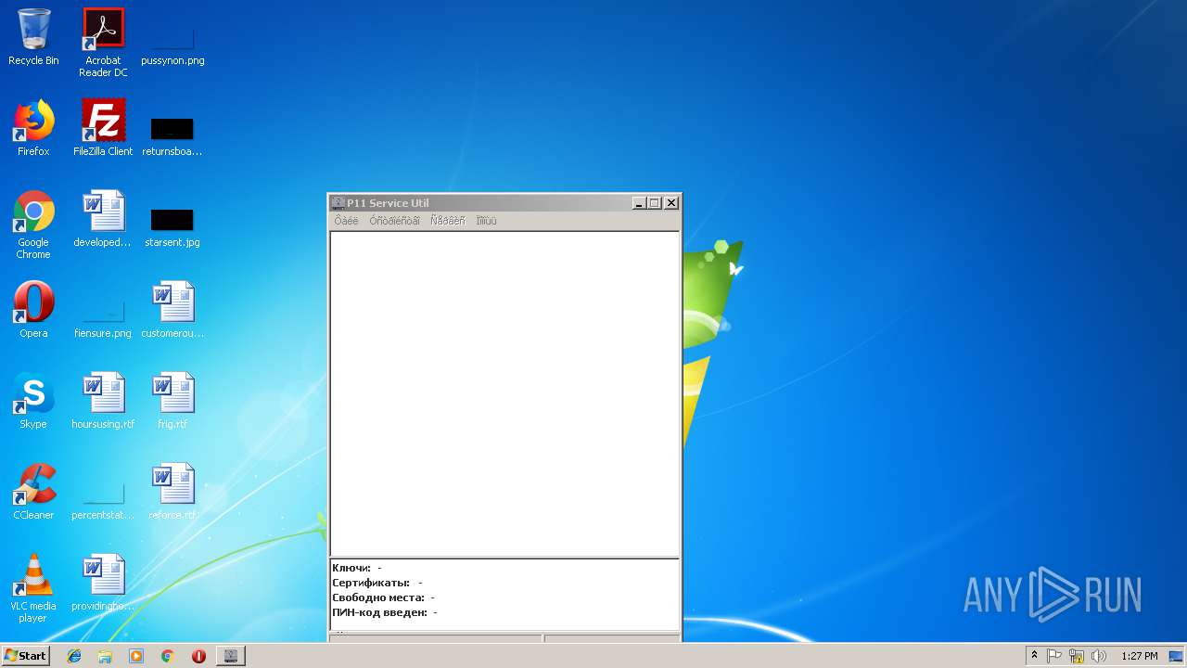Select the Skype desktop shortcut

(33, 402)
